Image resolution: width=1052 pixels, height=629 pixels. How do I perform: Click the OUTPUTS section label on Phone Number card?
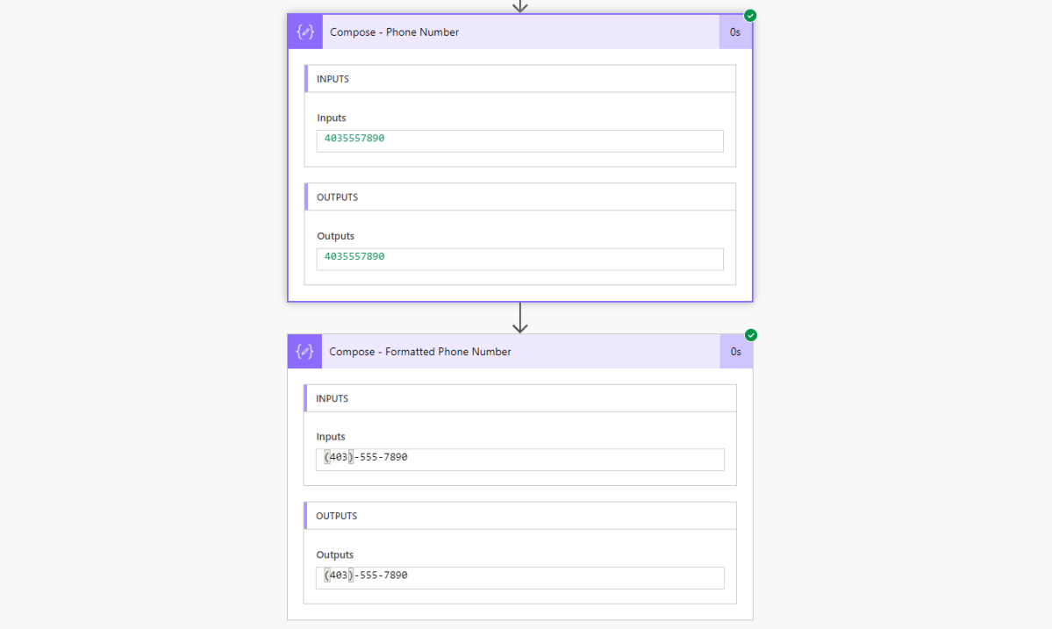coord(339,197)
